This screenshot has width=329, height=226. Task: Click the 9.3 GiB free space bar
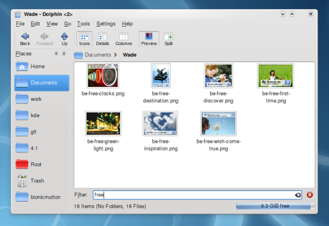pyautogui.click(x=275, y=206)
